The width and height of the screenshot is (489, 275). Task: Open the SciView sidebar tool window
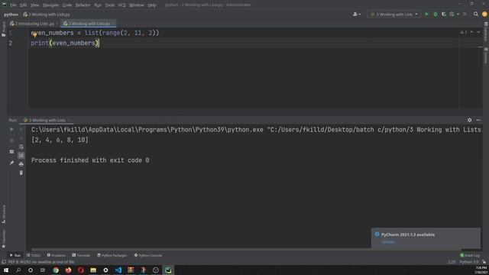pyautogui.click(x=486, y=56)
